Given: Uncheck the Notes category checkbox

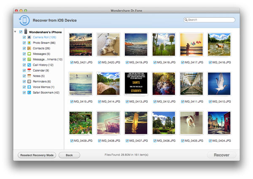Looking at the screenshot, I should pos(24,76).
